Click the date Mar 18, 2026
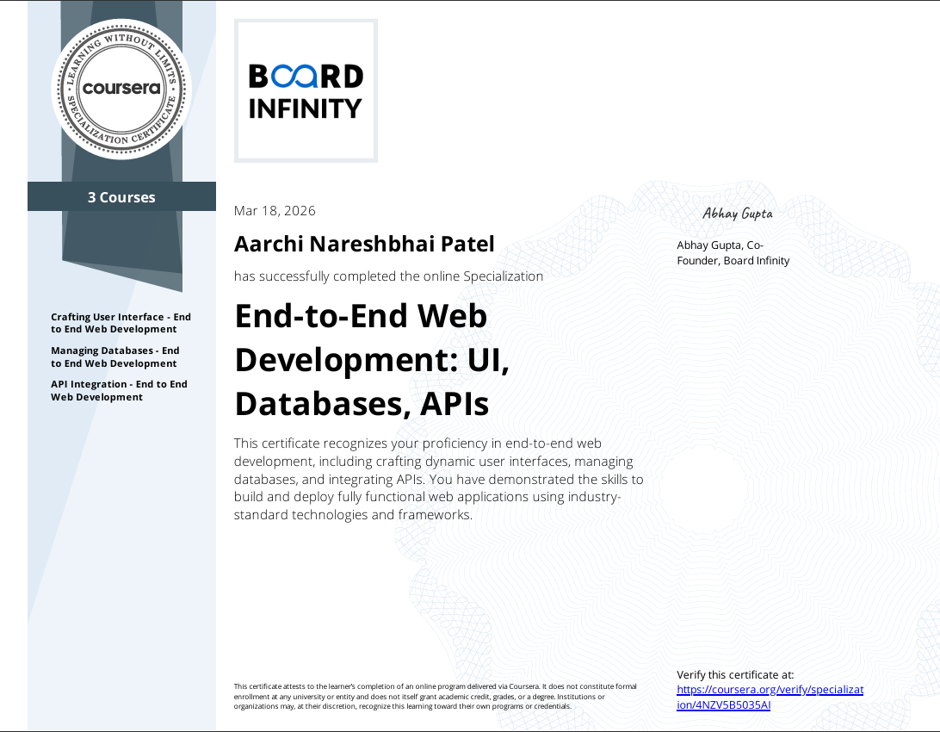Image resolution: width=940 pixels, height=732 pixels. pyautogui.click(x=275, y=210)
